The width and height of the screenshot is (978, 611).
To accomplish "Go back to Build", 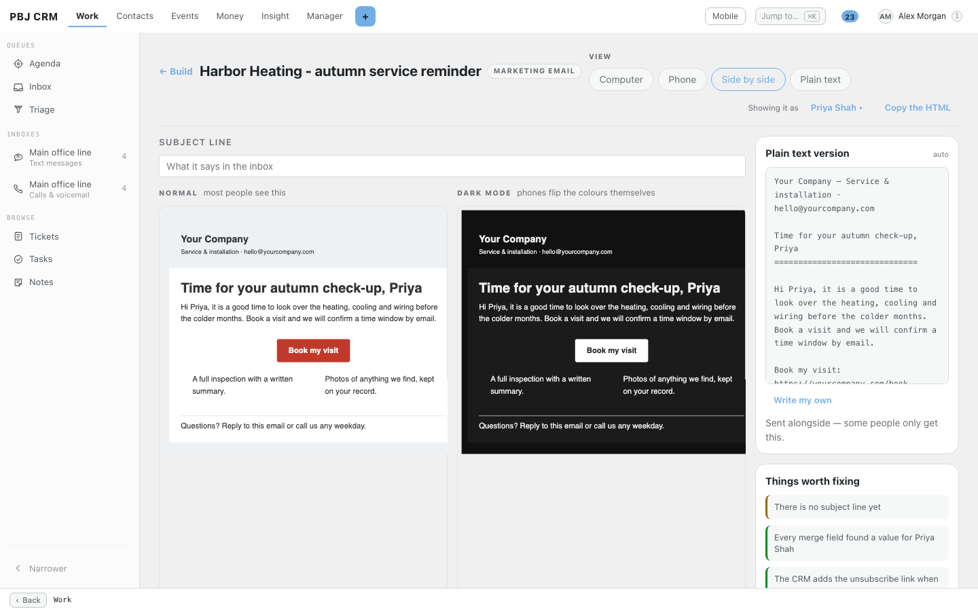I will click(x=176, y=71).
